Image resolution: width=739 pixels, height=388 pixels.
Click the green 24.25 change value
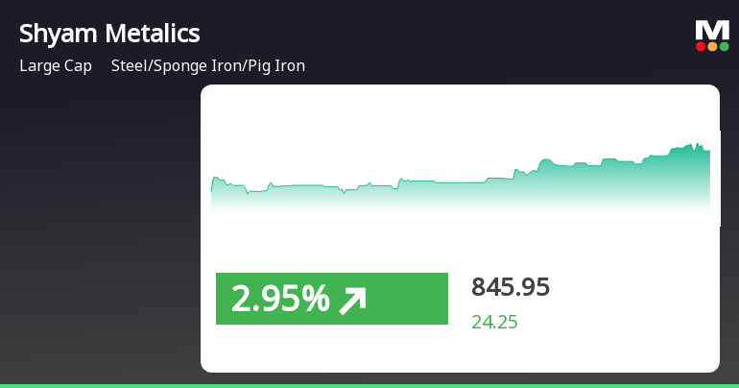(x=494, y=322)
